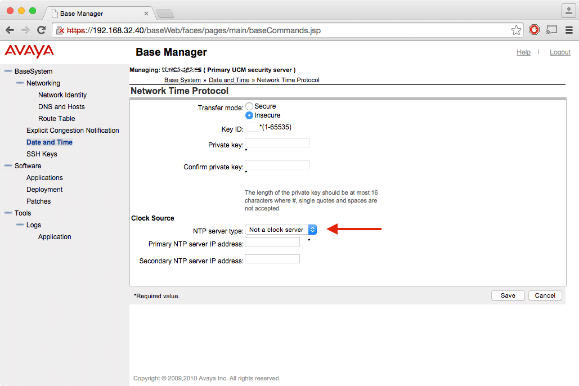Collapse the Tools tree node
The height and width of the screenshot is (386, 579).
[8, 213]
